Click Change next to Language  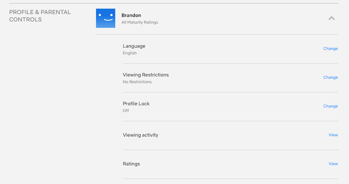click(x=330, y=49)
